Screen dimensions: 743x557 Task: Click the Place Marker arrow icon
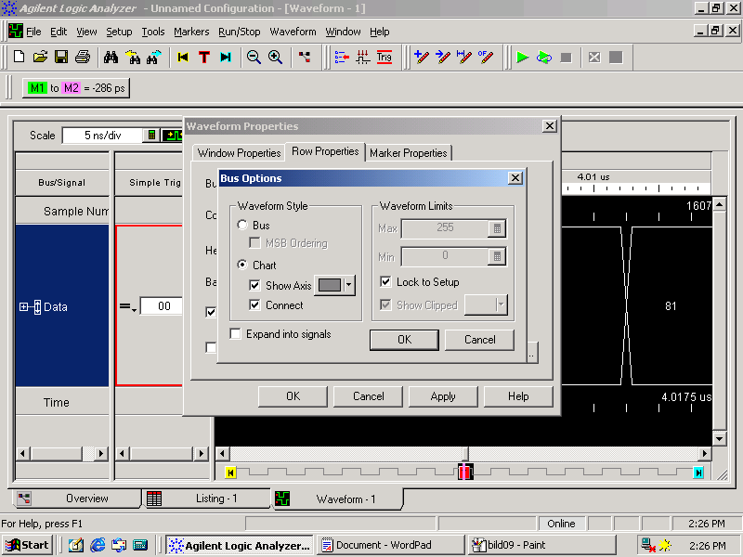pyautogui.click(x=443, y=58)
